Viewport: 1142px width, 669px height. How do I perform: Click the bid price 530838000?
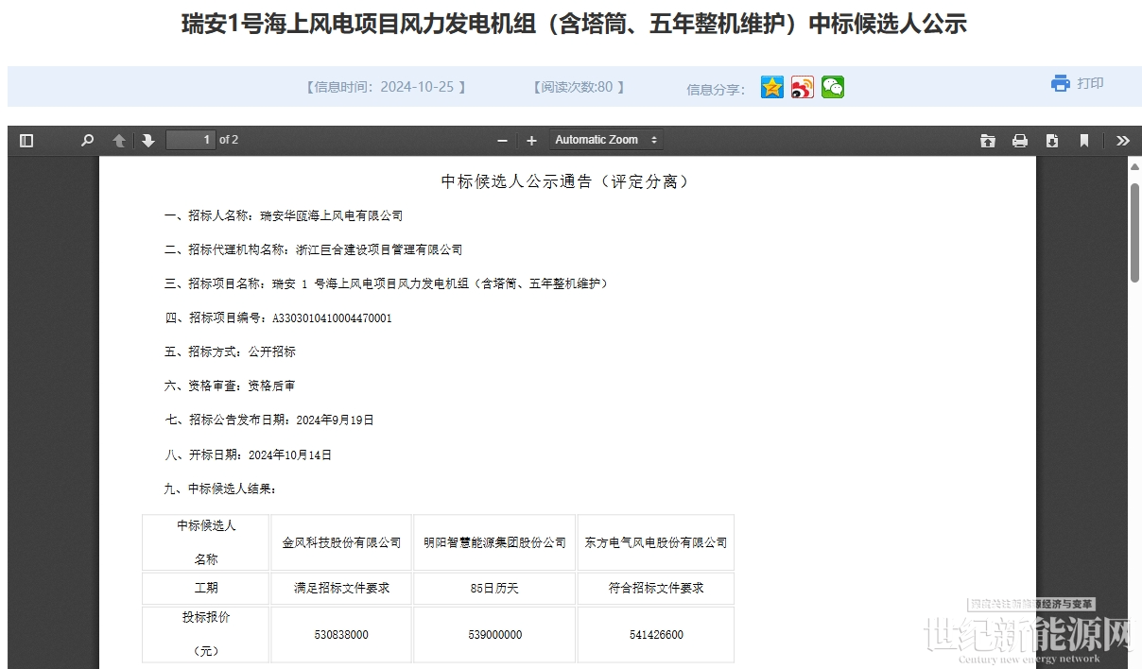click(341, 635)
